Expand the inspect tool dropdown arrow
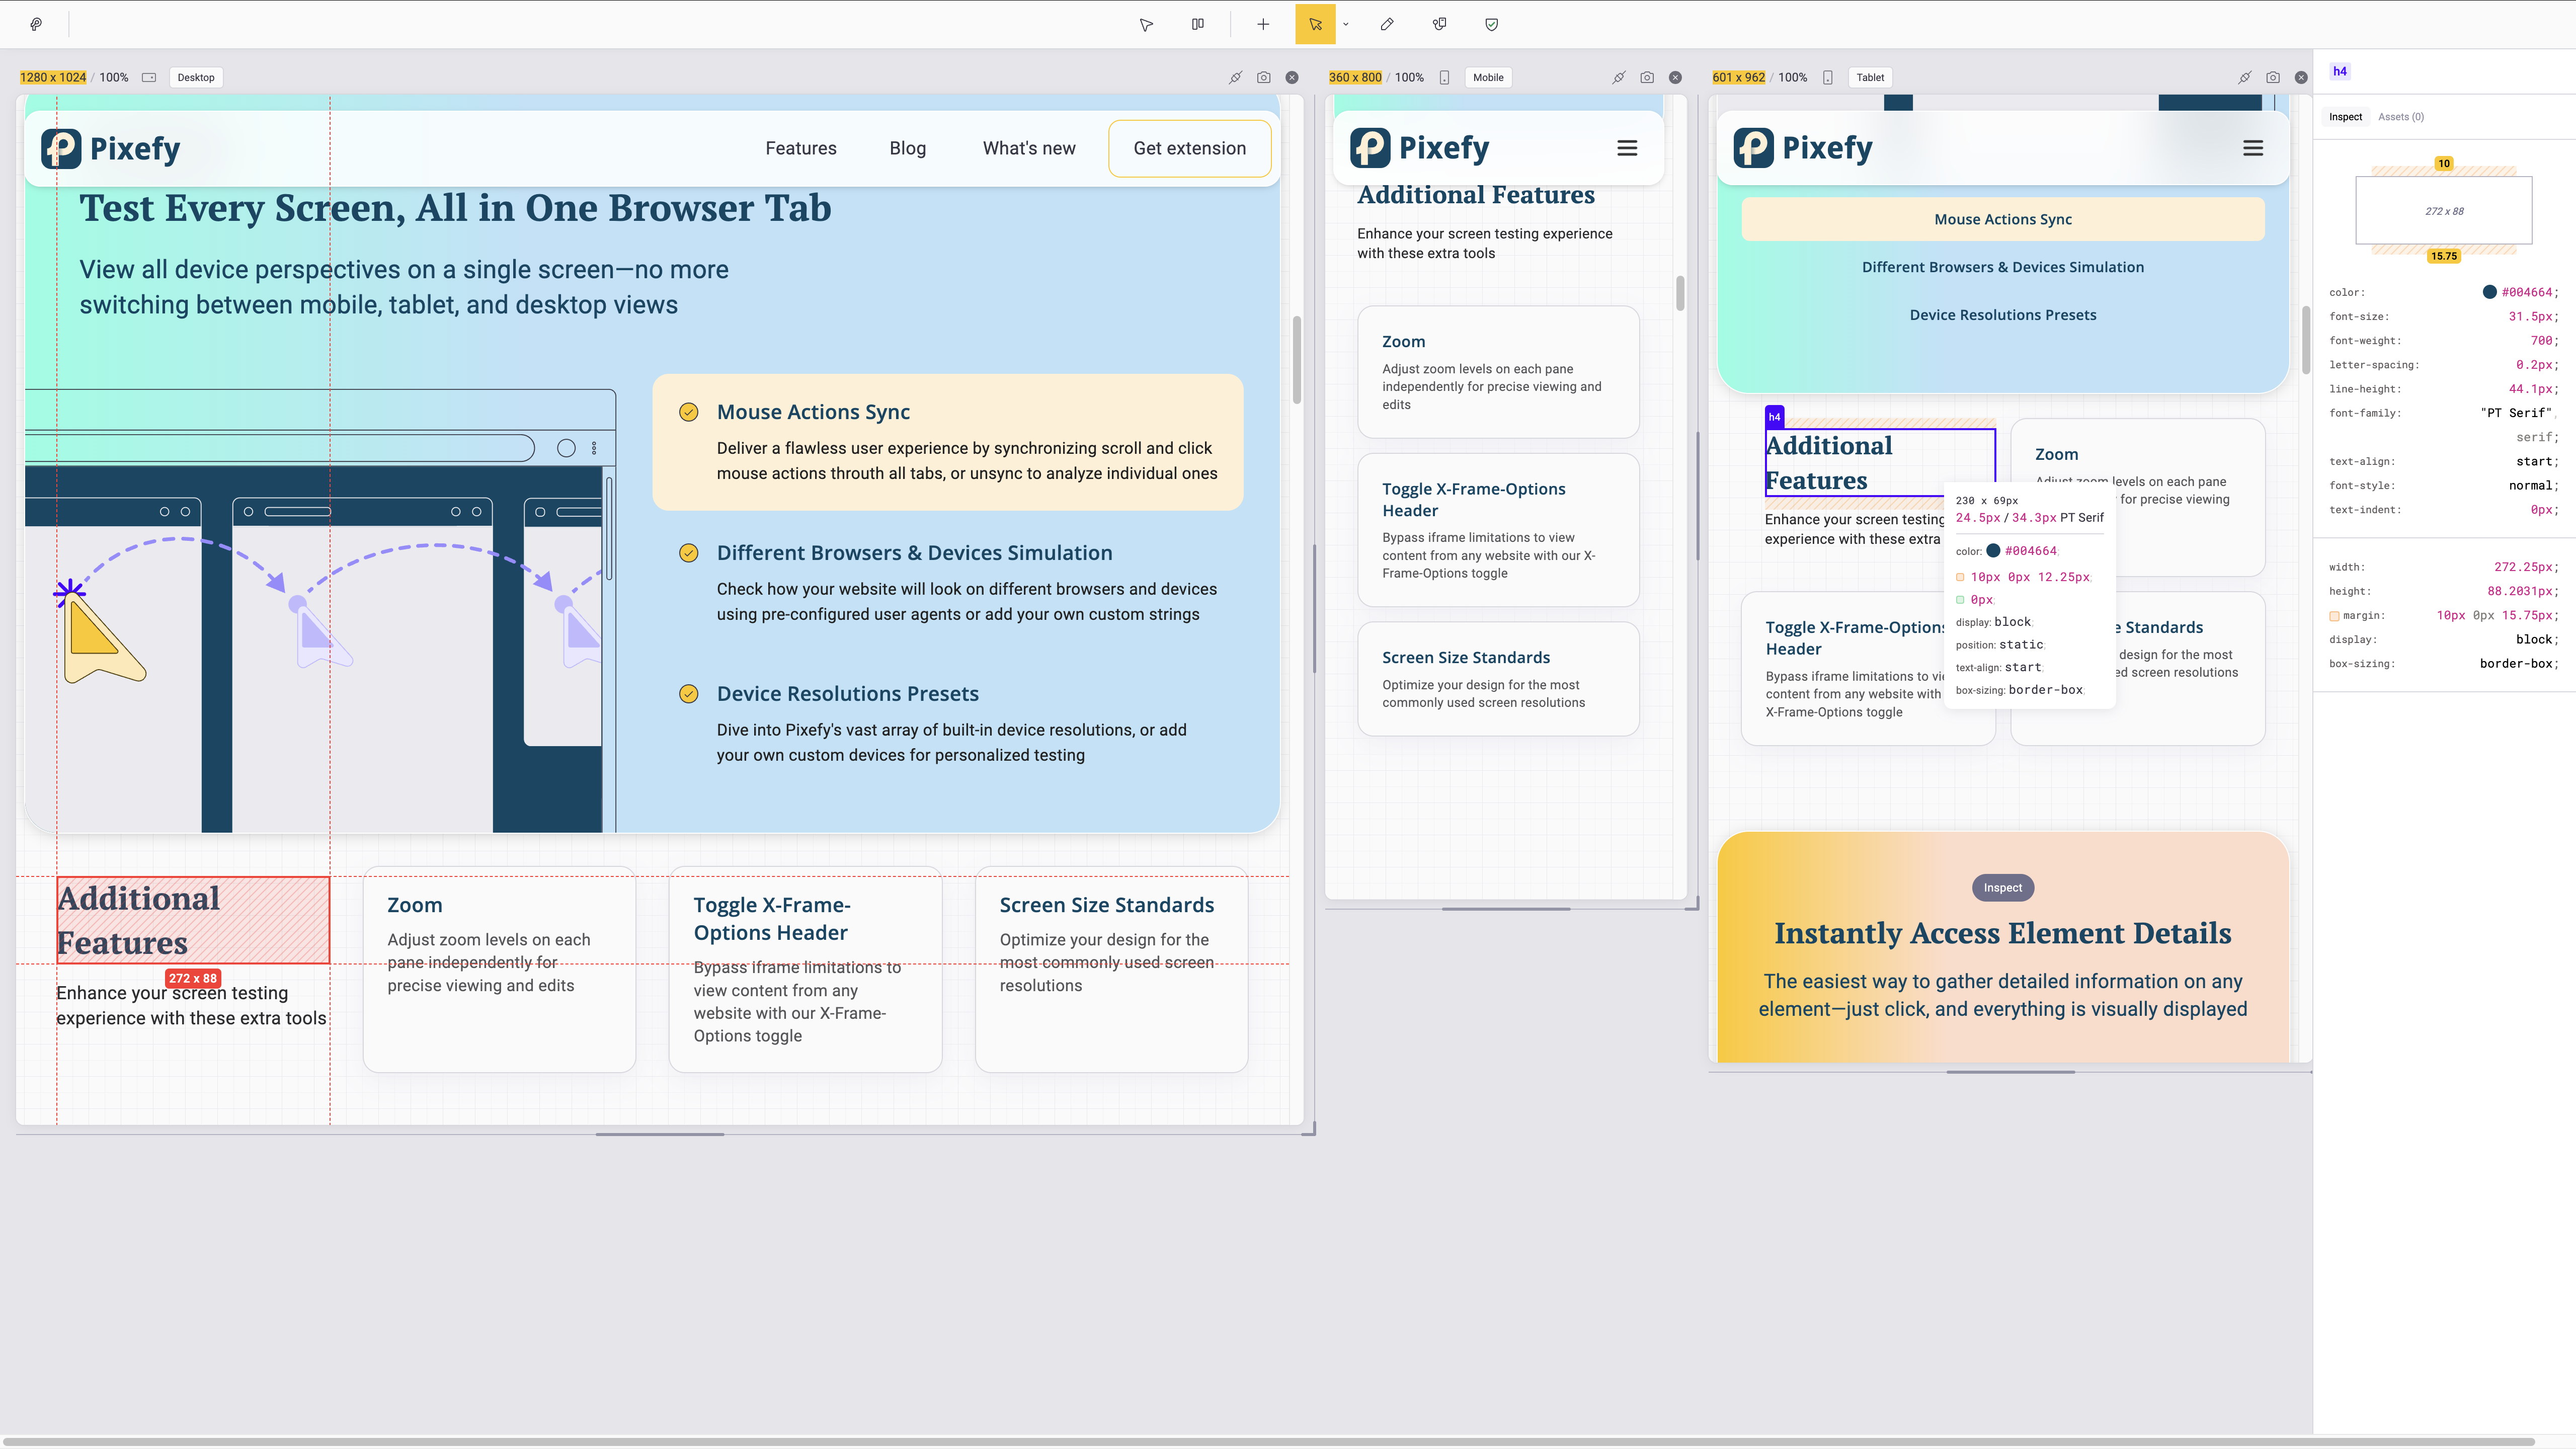Screen dimensions: 2576x1449 coord(1346,24)
